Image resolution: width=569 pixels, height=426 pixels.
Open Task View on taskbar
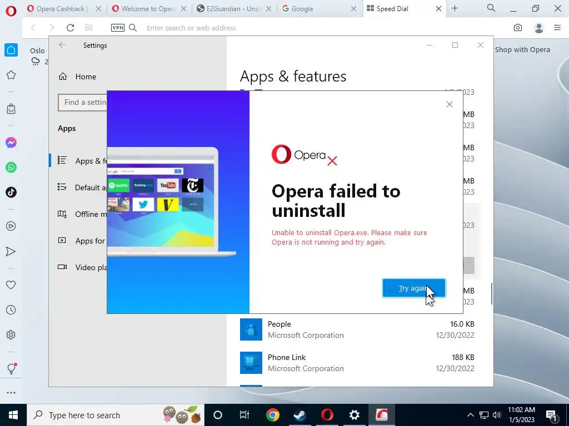244,415
